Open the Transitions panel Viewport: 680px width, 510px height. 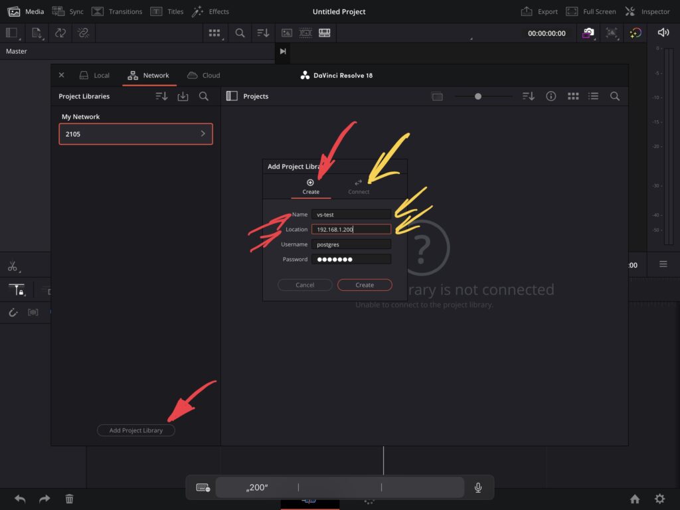coord(117,12)
